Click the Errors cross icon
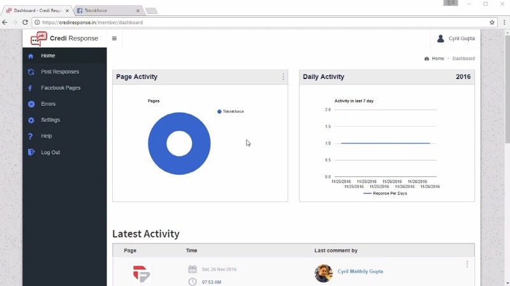 pos(31,104)
